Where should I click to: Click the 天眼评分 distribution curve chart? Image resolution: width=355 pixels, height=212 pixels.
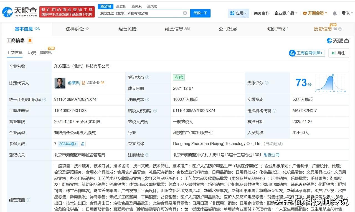pos(331,83)
